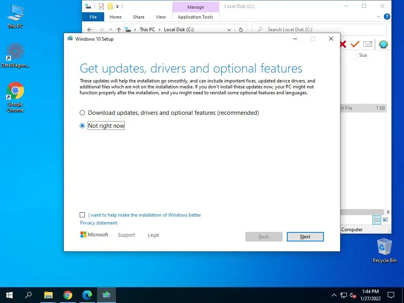Switch to the Share ribbon tab
The width and height of the screenshot is (404, 303).
click(x=138, y=17)
